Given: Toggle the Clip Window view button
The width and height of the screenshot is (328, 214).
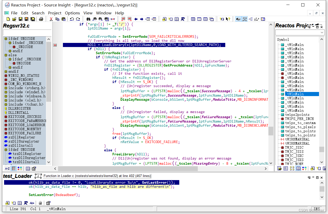Looking at the screenshot, I should coord(257,19).
